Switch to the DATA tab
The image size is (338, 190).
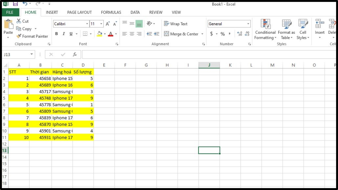[135, 12]
